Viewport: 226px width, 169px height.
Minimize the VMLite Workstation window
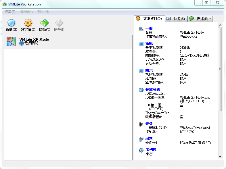199,3
